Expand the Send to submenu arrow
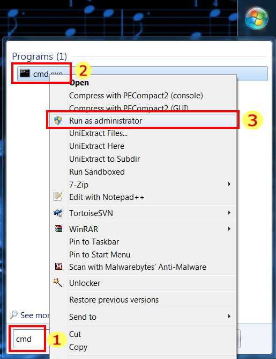This screenshot has width=276, height=359. 229,317
